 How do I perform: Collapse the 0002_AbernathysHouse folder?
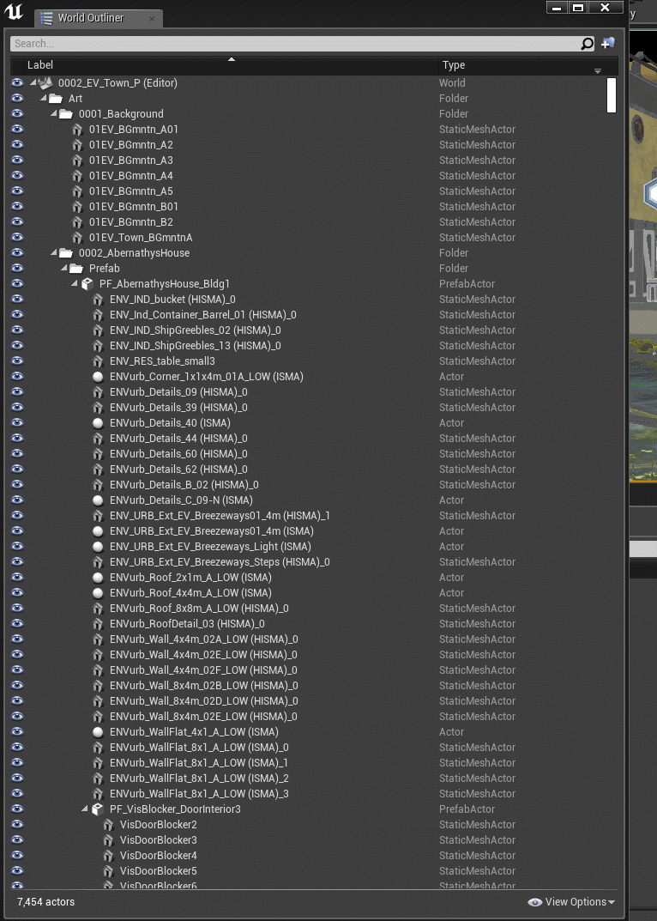54,253
